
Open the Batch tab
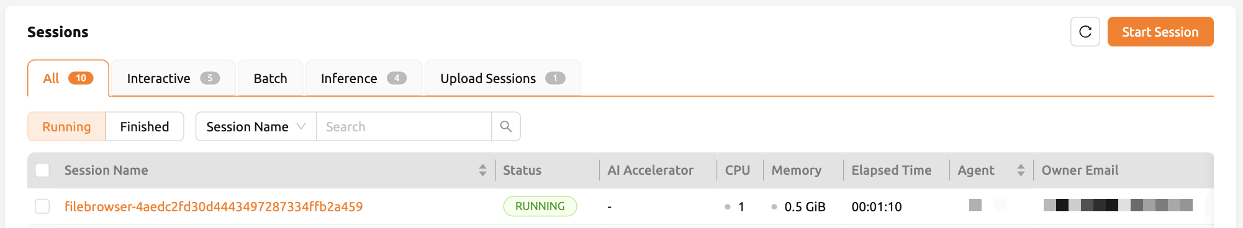point(270,78)
